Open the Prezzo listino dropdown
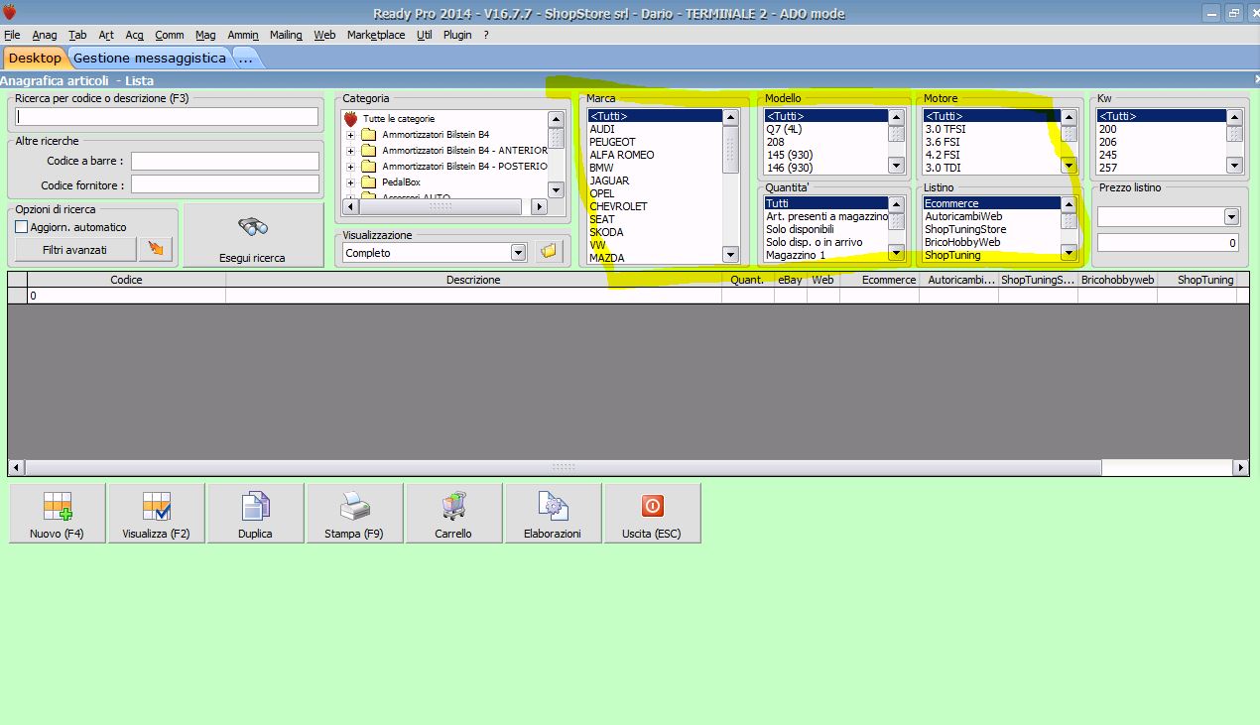This screenshot has width=1260, height=725. pyautogui.click(x=1231, y=216)
